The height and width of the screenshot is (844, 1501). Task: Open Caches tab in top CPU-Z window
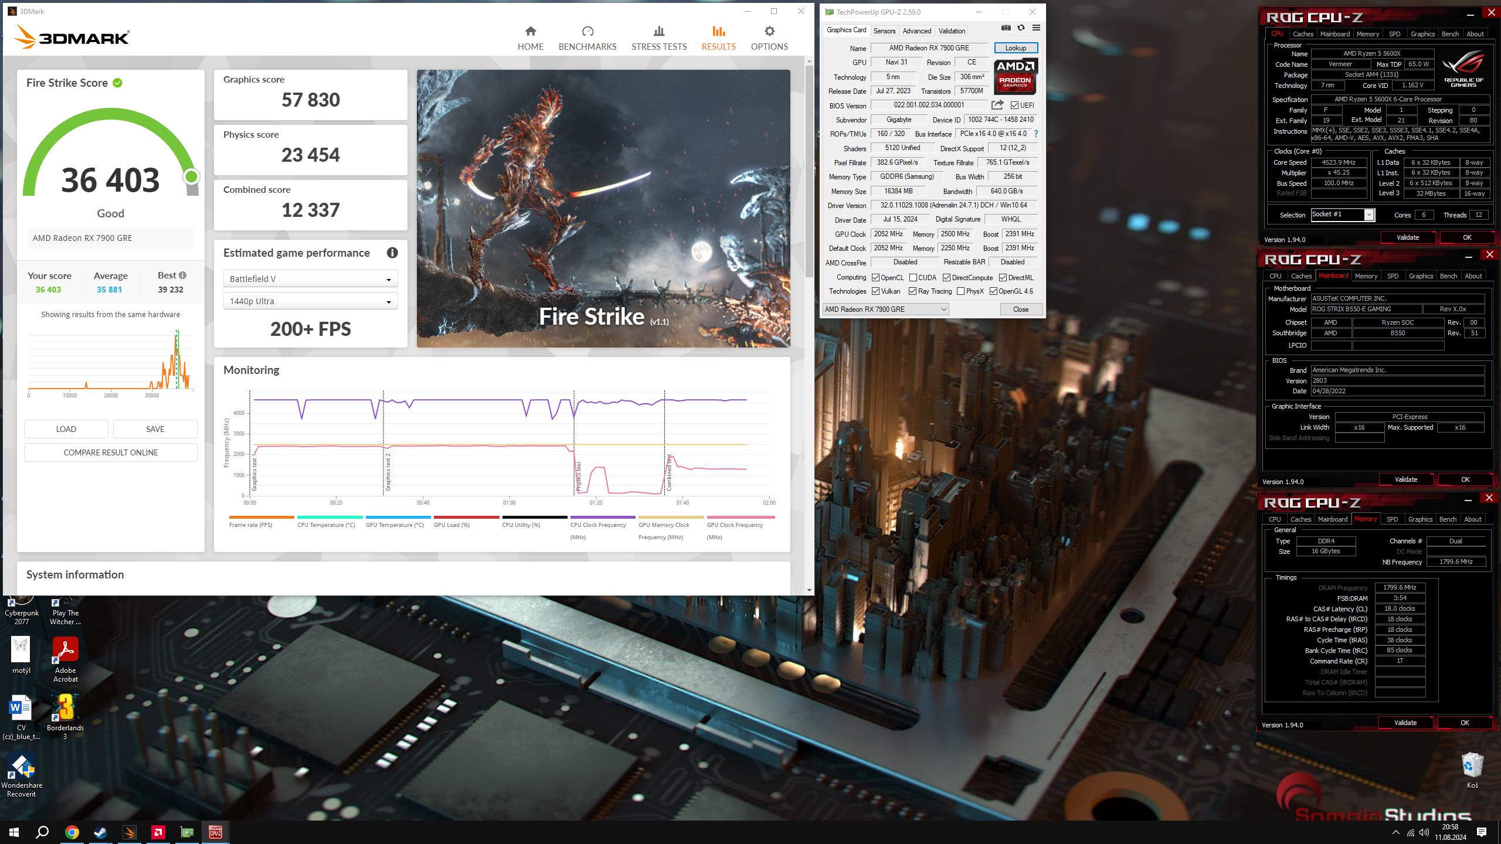coord(1303,34)
